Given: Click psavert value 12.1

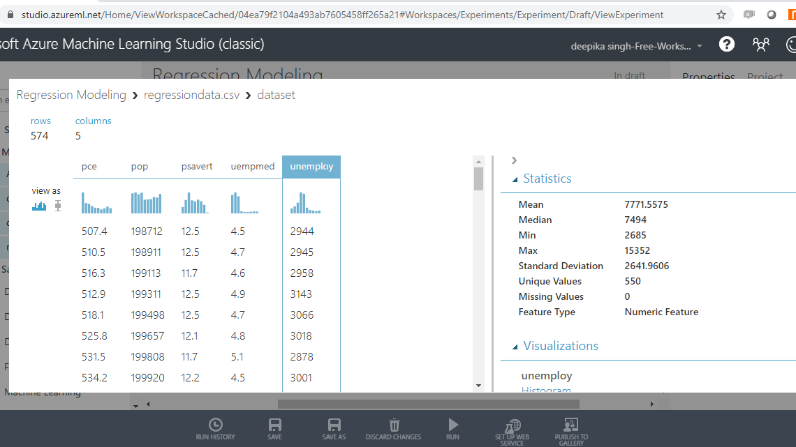Looking at the screenshot, I should [189, 336].
